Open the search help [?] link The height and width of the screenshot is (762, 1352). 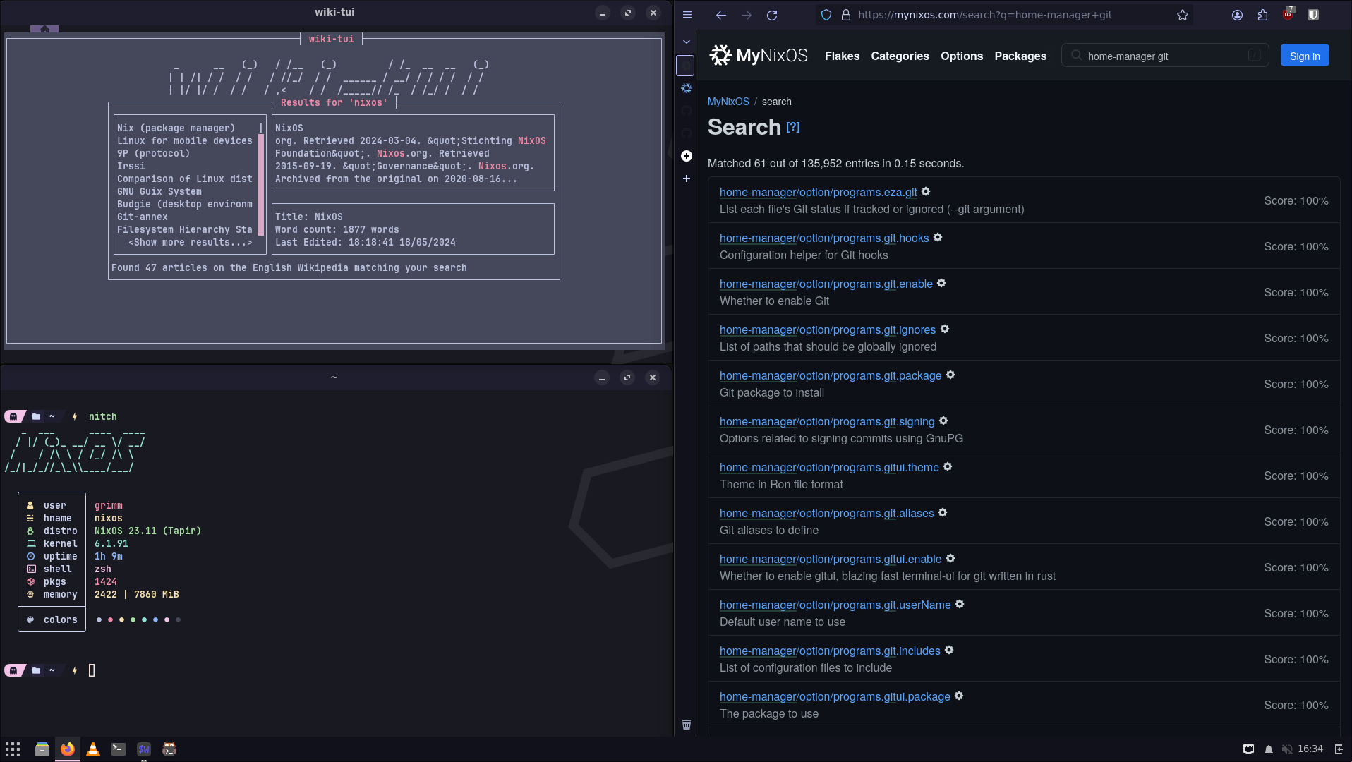(x=793, y=127)
